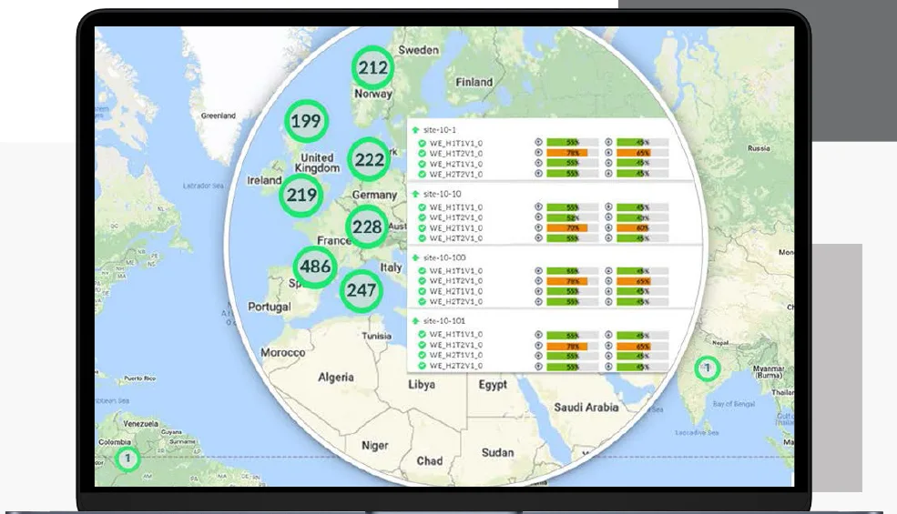This screenshot has height=514, width=897.
Task: Select the 222 cluster marker
Action: (370, 159)
